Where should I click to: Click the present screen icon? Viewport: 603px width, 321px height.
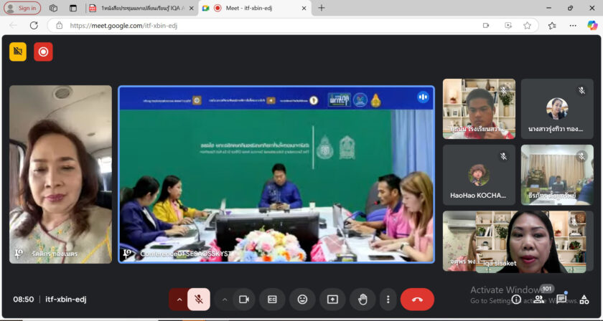click(x=332, y=300)
